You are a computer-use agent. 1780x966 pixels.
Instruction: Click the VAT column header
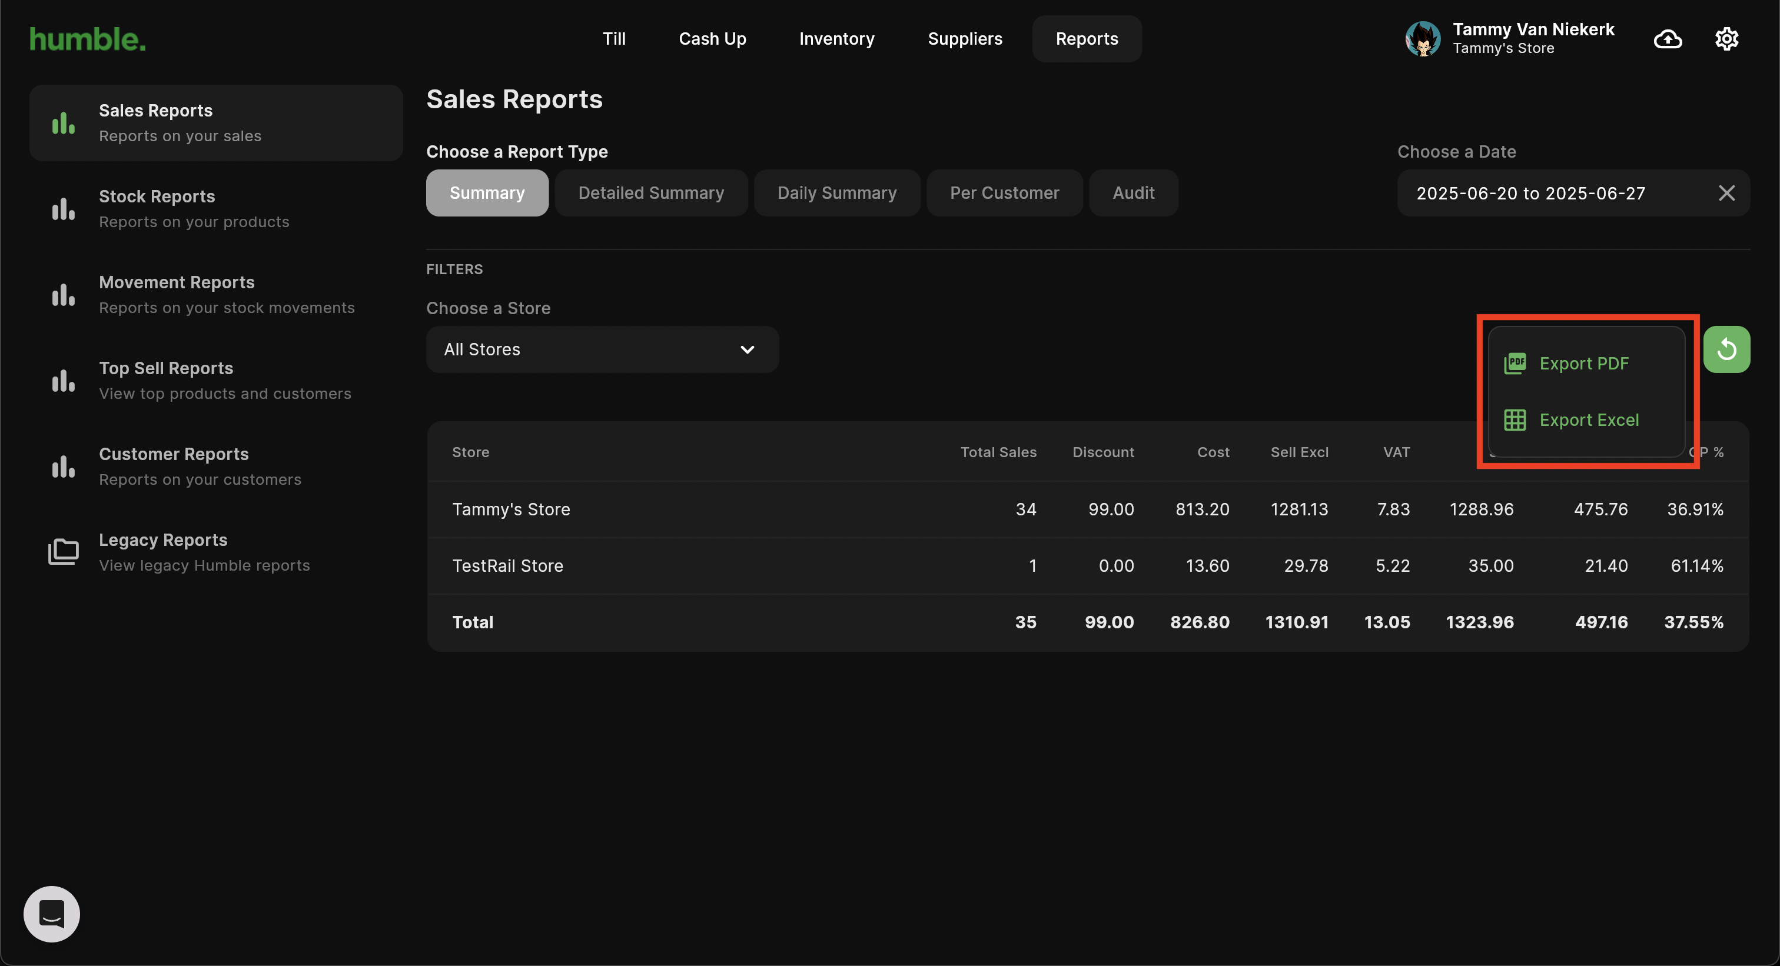(x=1396, y=452)
